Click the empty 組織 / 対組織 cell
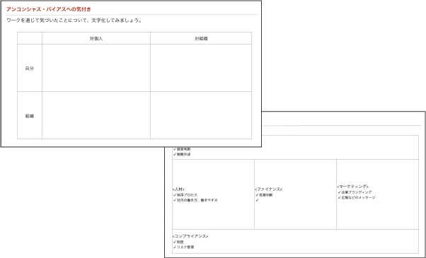The image size is (426, 258). click(x=201, y=116)
